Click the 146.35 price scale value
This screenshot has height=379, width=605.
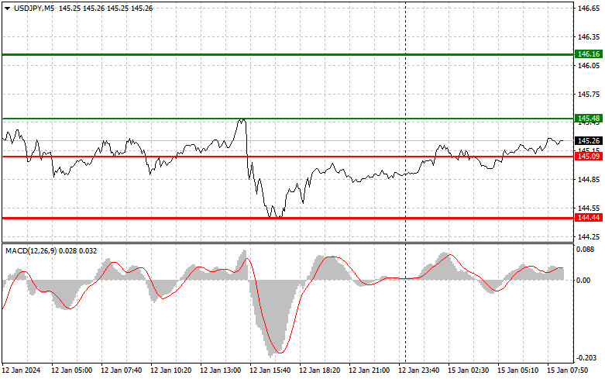coord(589,37)
